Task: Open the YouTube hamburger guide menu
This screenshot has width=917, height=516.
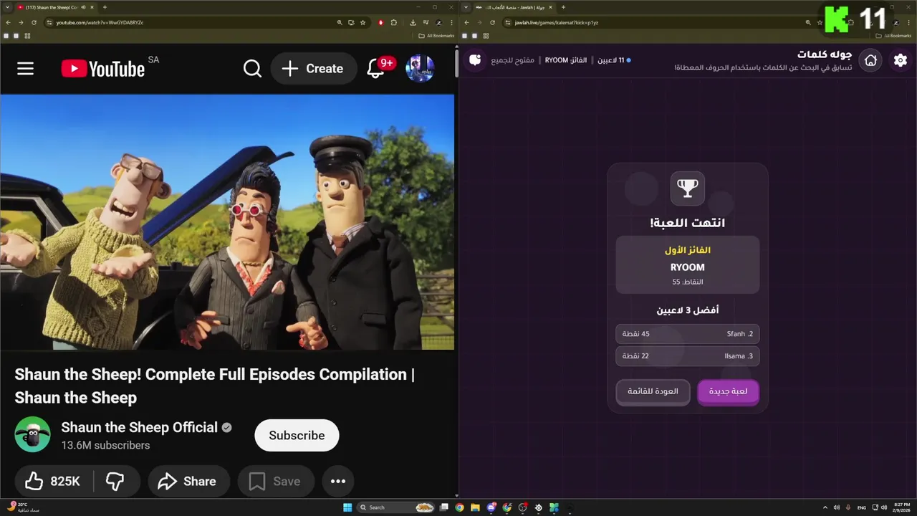Action: [x=26, y=68]
